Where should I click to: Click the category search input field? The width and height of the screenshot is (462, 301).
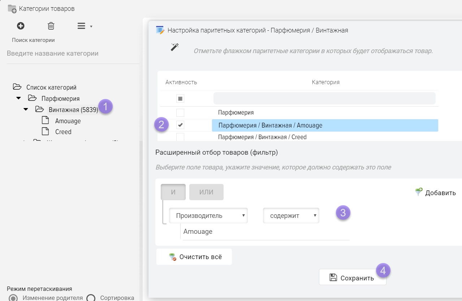(x=72, y=53)
